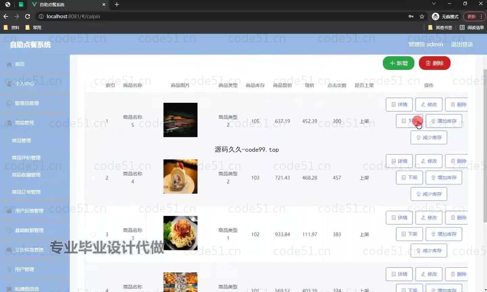
Task: Click the 现价 value 452.39
Action: point(309,121)
